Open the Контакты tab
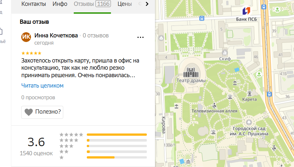Screen dimensions: 294x167 (x=34, y=4)
